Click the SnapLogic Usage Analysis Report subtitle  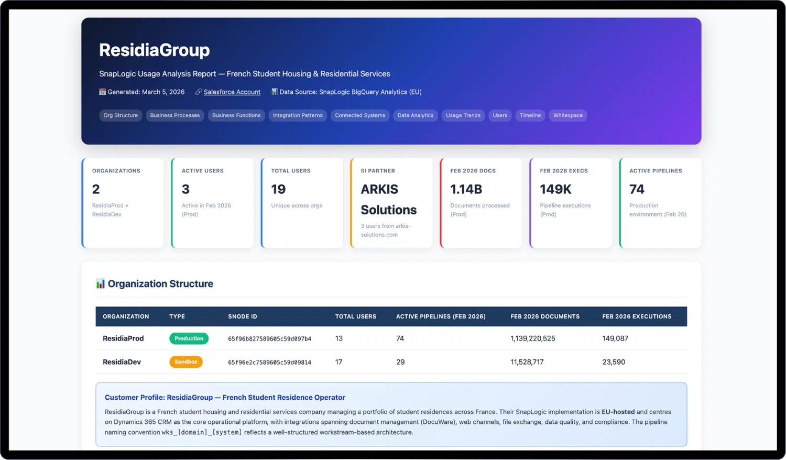click(245, 74)
